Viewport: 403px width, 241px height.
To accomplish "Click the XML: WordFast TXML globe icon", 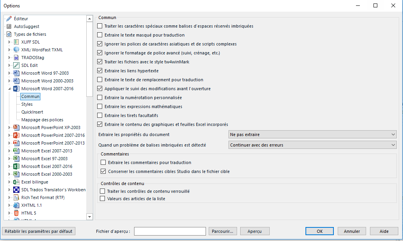I will click(16, 50).
